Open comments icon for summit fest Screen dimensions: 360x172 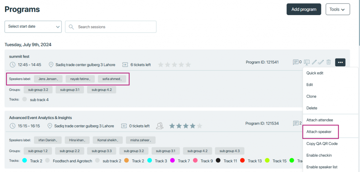click(295, 62)
